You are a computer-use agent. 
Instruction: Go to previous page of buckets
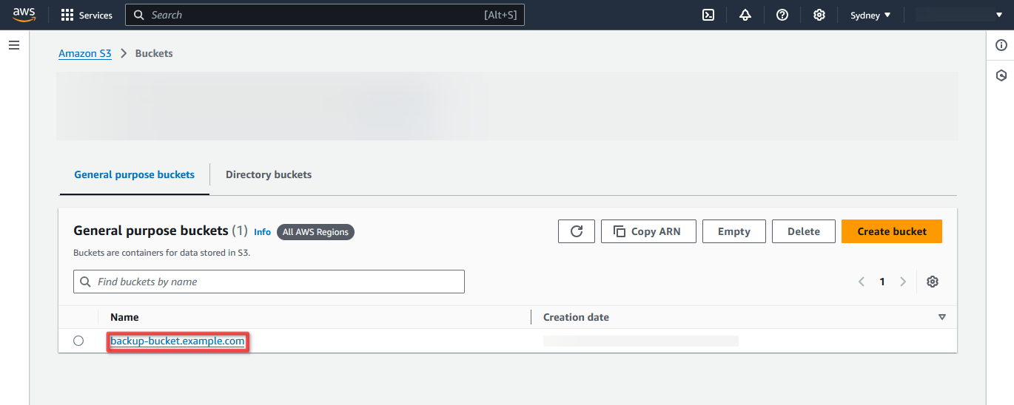pos(862,282)
